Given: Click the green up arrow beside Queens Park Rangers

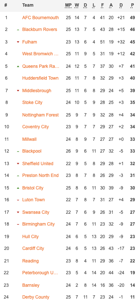Looking at the screenshot, I should [18, 66].
